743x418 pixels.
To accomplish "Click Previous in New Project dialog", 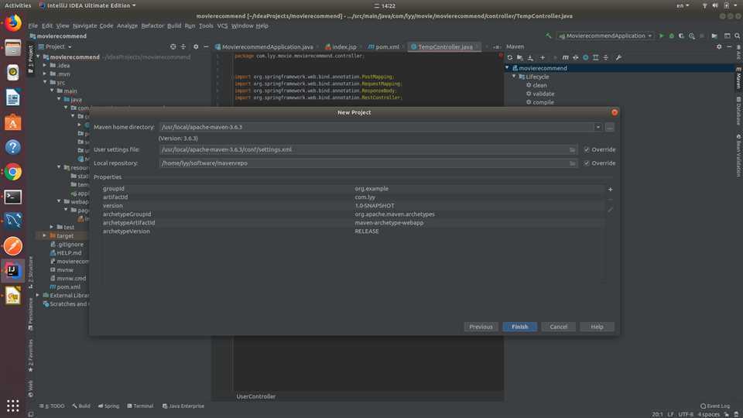I will 481,327.
